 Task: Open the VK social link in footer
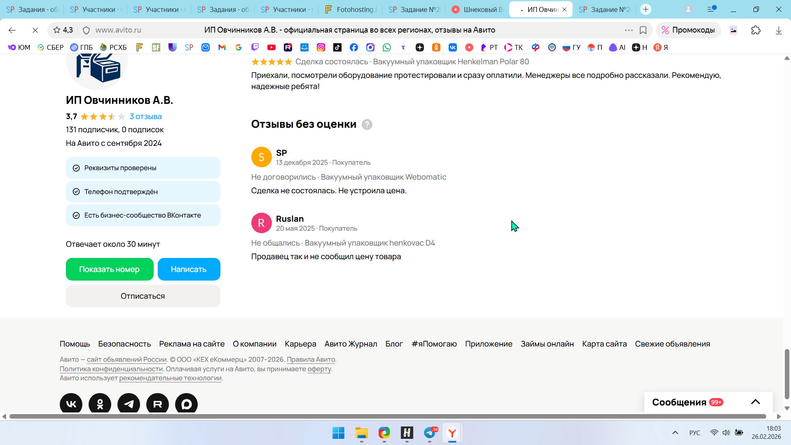(x=71, y=404)
